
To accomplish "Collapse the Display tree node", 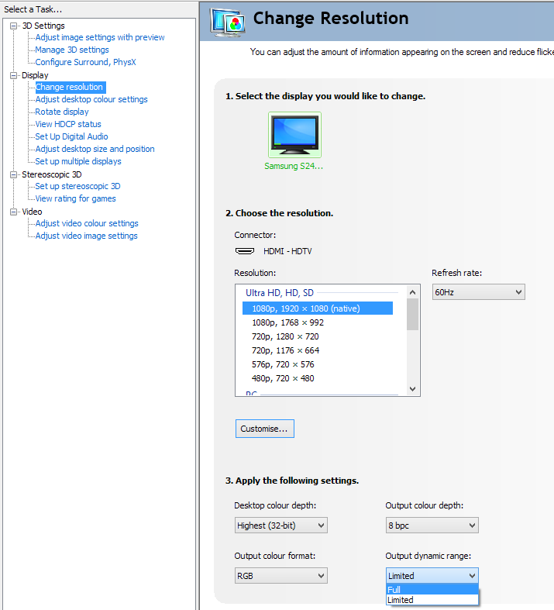I will point(14,75).
